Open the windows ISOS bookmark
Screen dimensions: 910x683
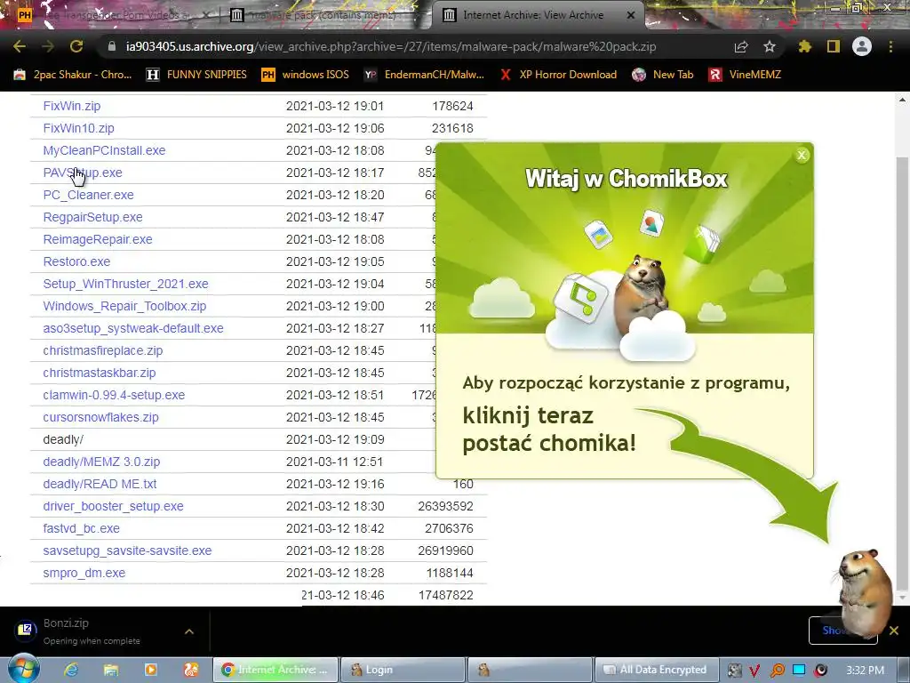point(306,75)
